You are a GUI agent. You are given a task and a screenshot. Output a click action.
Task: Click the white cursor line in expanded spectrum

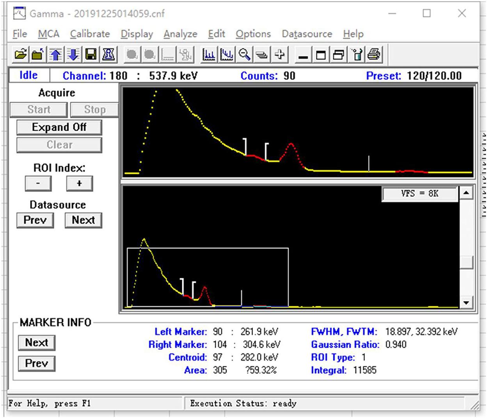369,164
